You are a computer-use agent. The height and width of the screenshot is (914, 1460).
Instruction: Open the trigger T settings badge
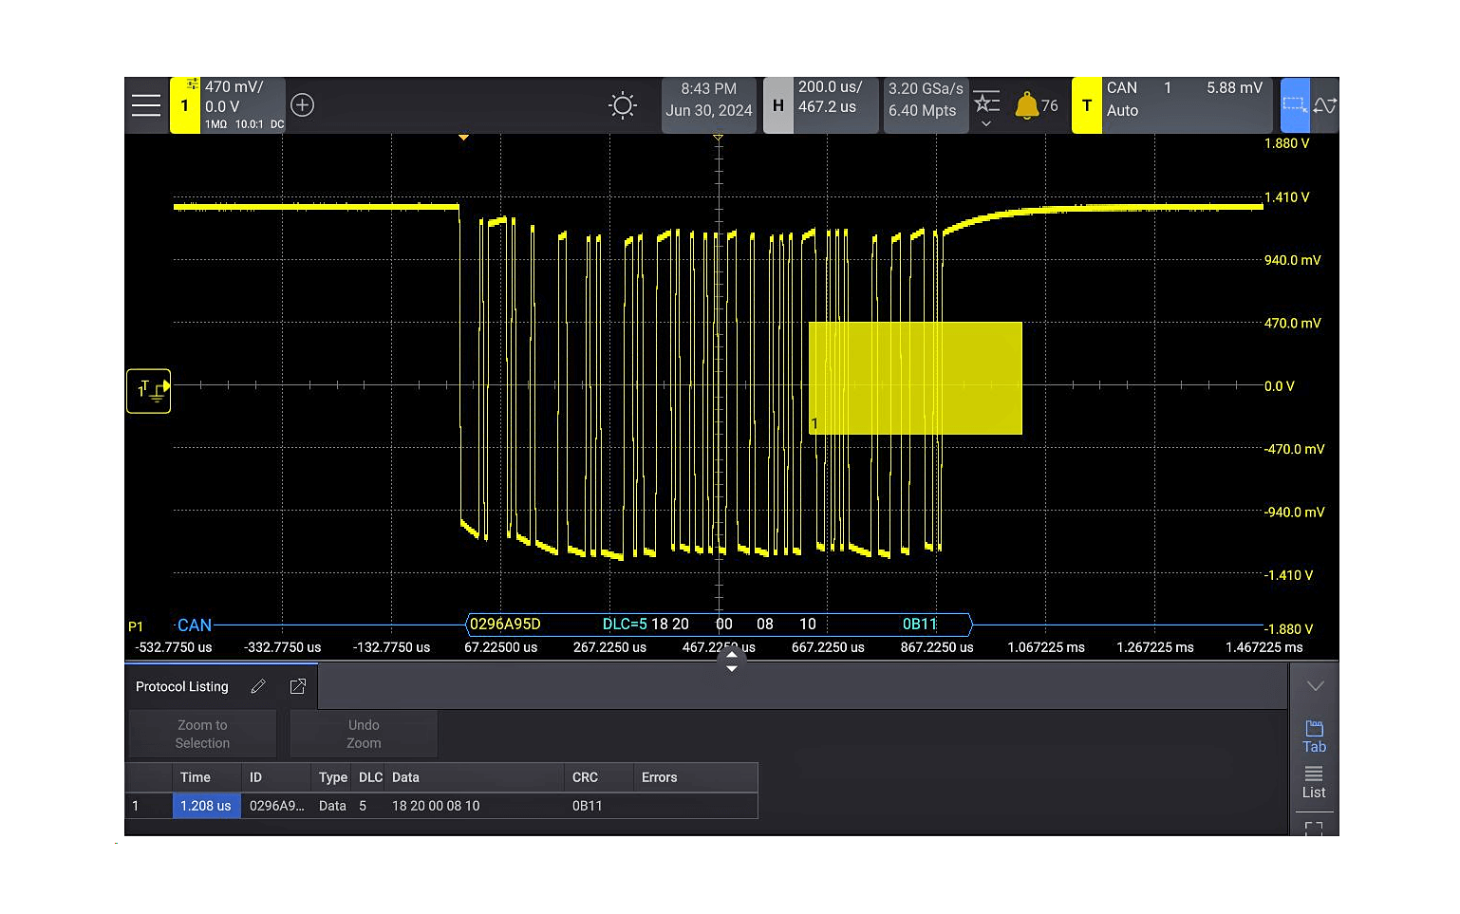click(x=1087, y=105)
